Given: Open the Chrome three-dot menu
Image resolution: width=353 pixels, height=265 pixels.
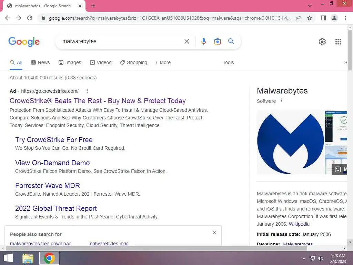Looking at the screenshot, I should point(345,18).
